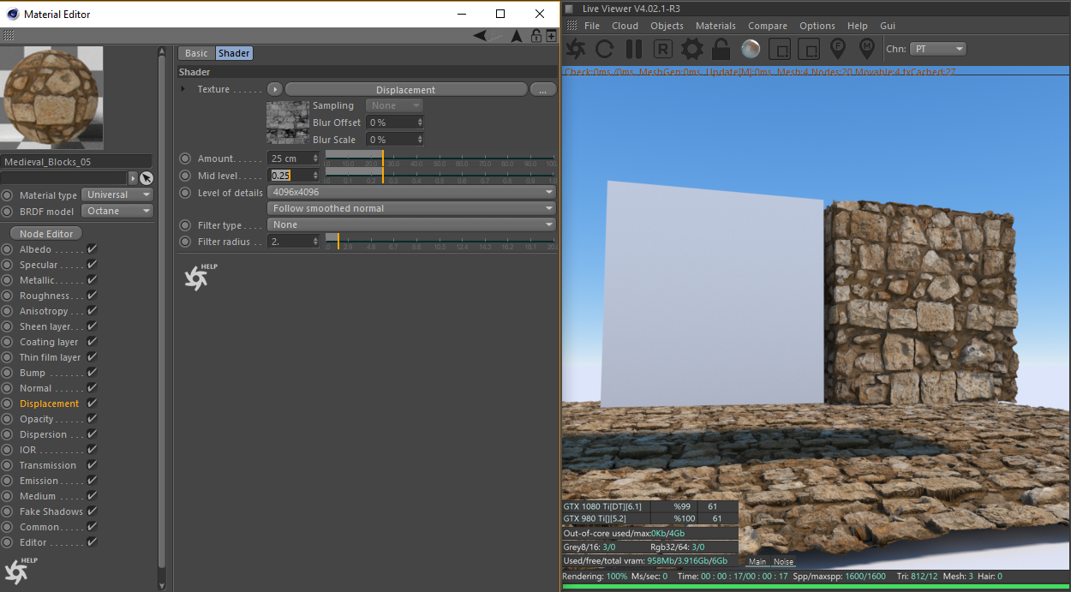The image size is (1071, 592).
Task: Restart render with the circular arrow icon
Action: point(604,49)
